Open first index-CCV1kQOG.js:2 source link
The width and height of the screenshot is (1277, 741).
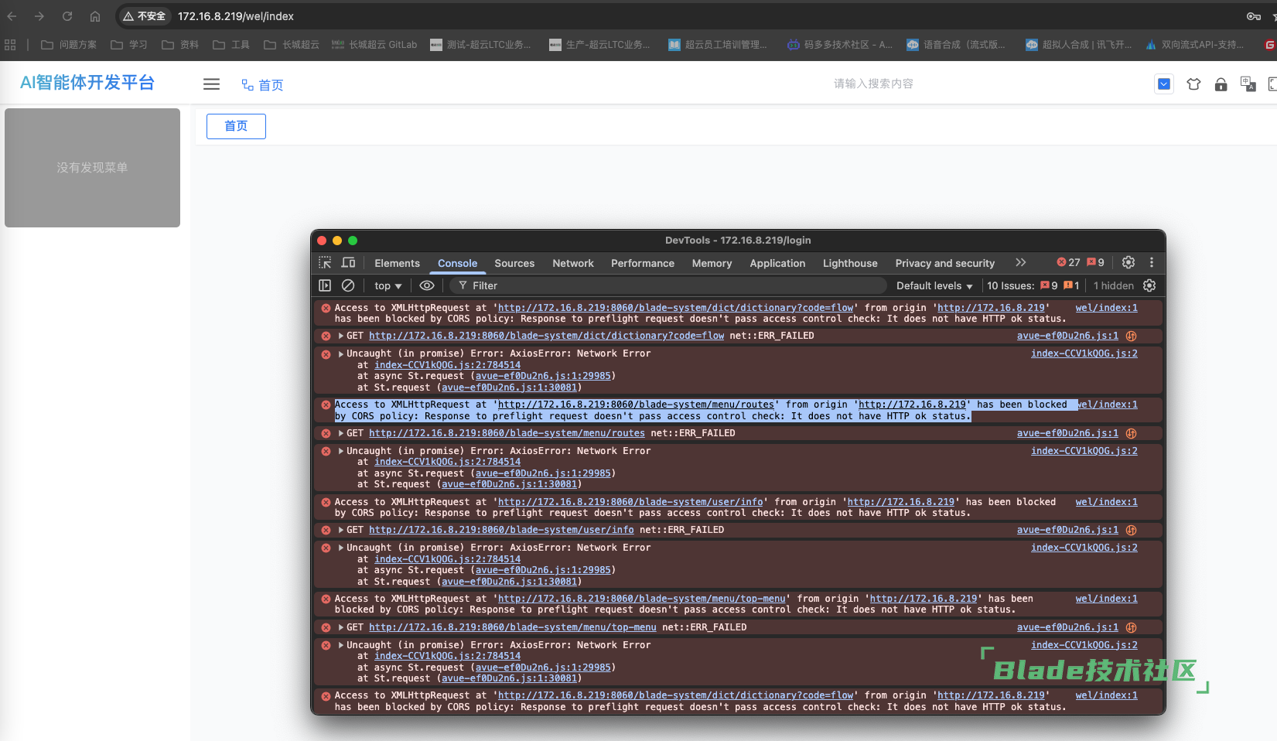pyautogui.click(x=1084, y=353)
